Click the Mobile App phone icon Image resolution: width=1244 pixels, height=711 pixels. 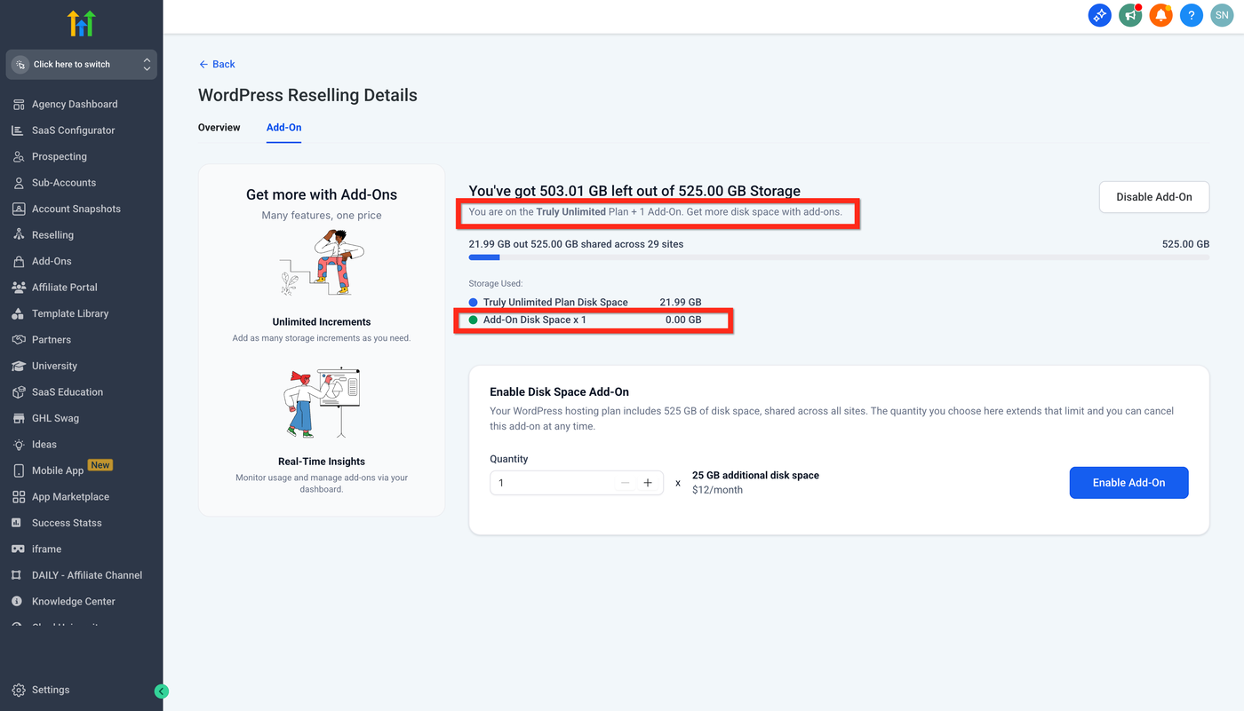coord(19,470)
